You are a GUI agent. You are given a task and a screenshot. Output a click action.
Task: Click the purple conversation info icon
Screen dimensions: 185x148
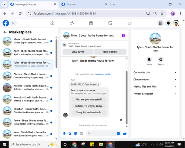click(123, 36)
